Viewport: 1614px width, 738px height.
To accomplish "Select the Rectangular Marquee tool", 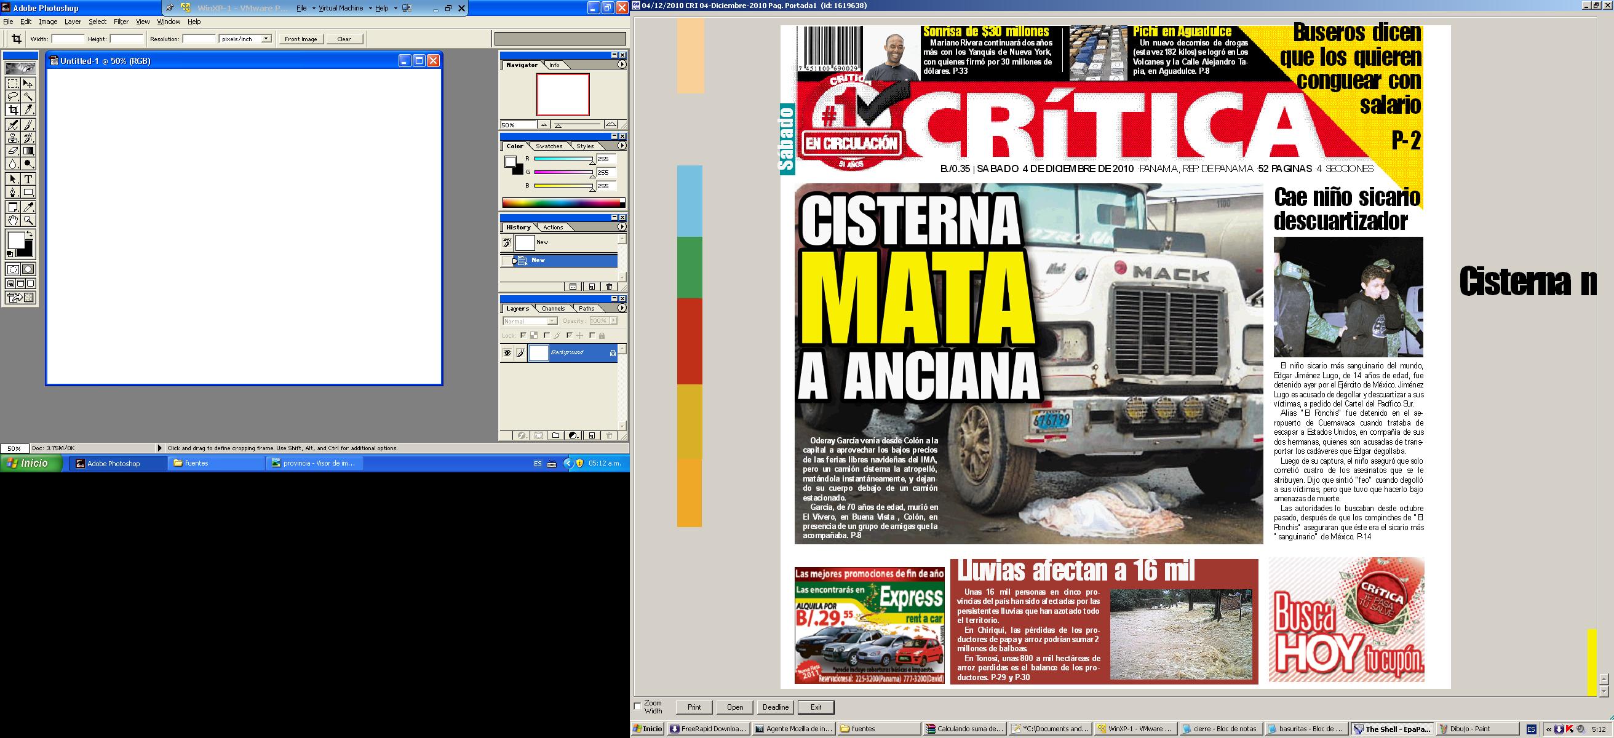I will (12, 83).
